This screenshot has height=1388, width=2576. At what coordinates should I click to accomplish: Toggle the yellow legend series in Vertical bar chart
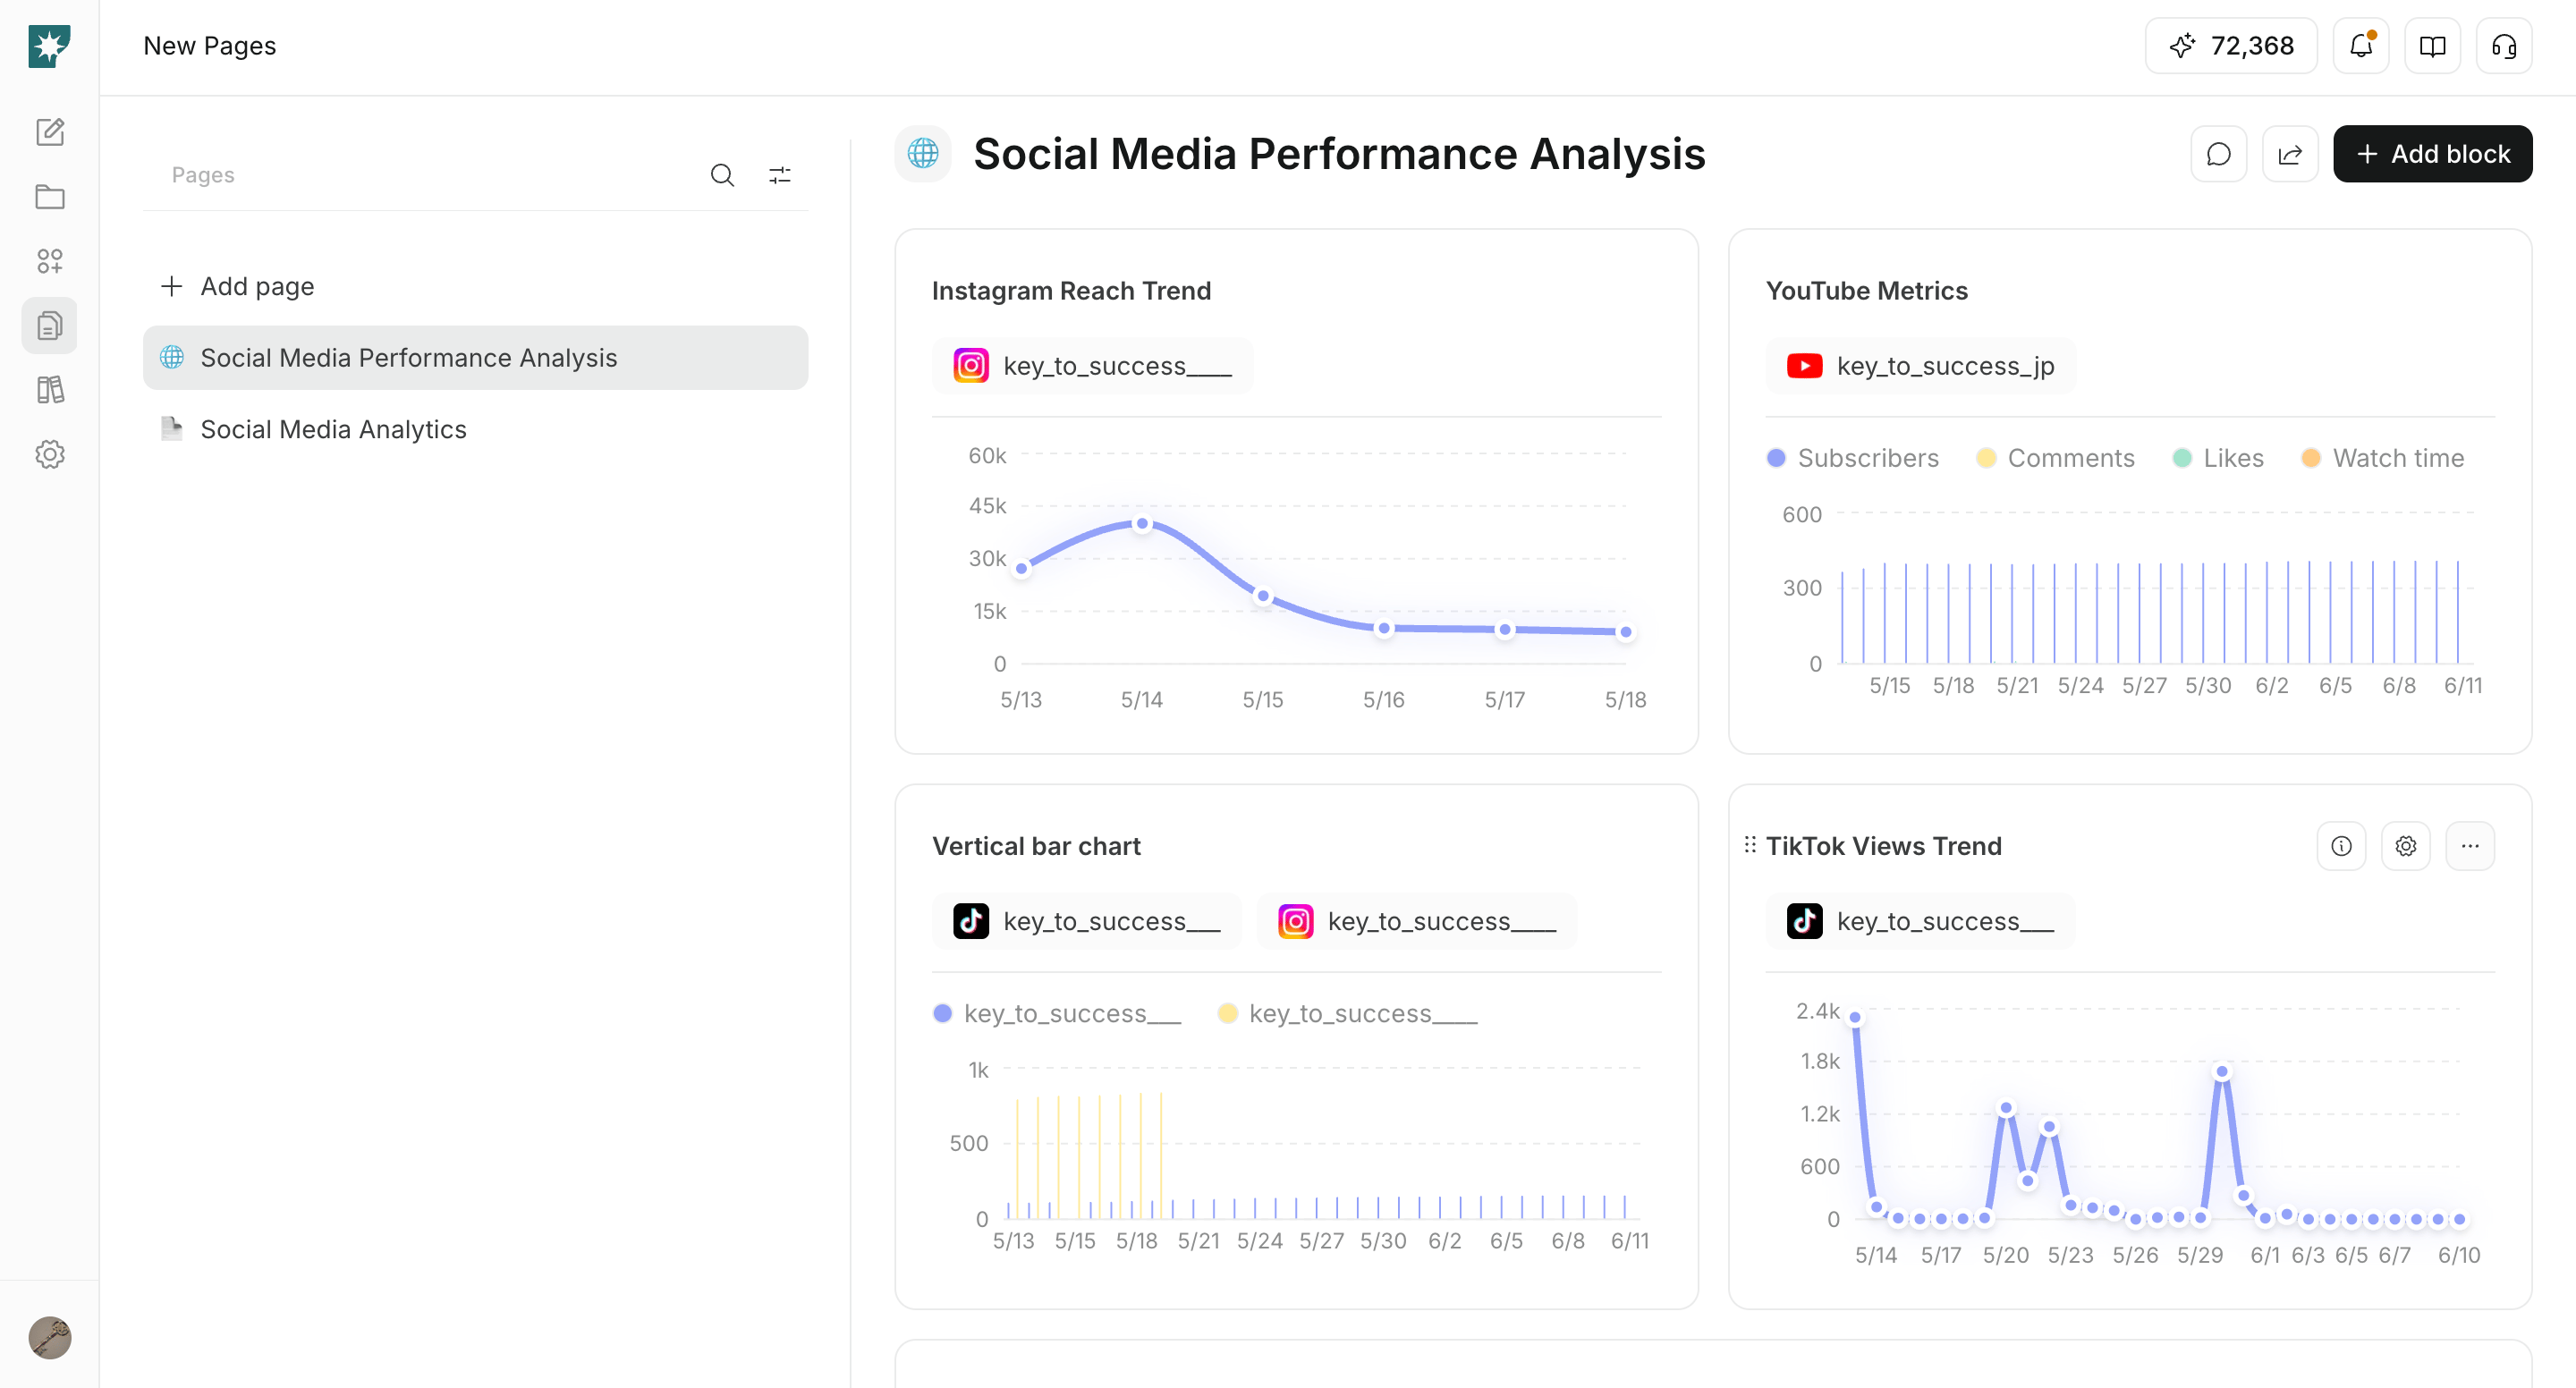(x=1347, y=1013)
